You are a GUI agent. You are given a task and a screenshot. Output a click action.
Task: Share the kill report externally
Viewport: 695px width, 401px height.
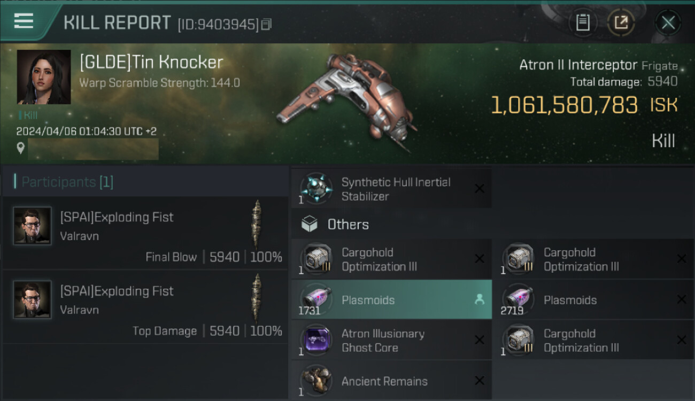coord(621,22)
